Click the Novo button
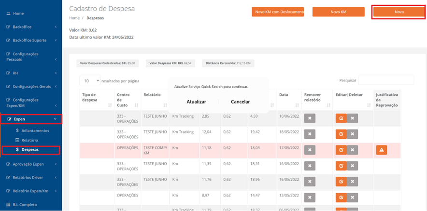The image size is (427, 211). tap(399, 12)
